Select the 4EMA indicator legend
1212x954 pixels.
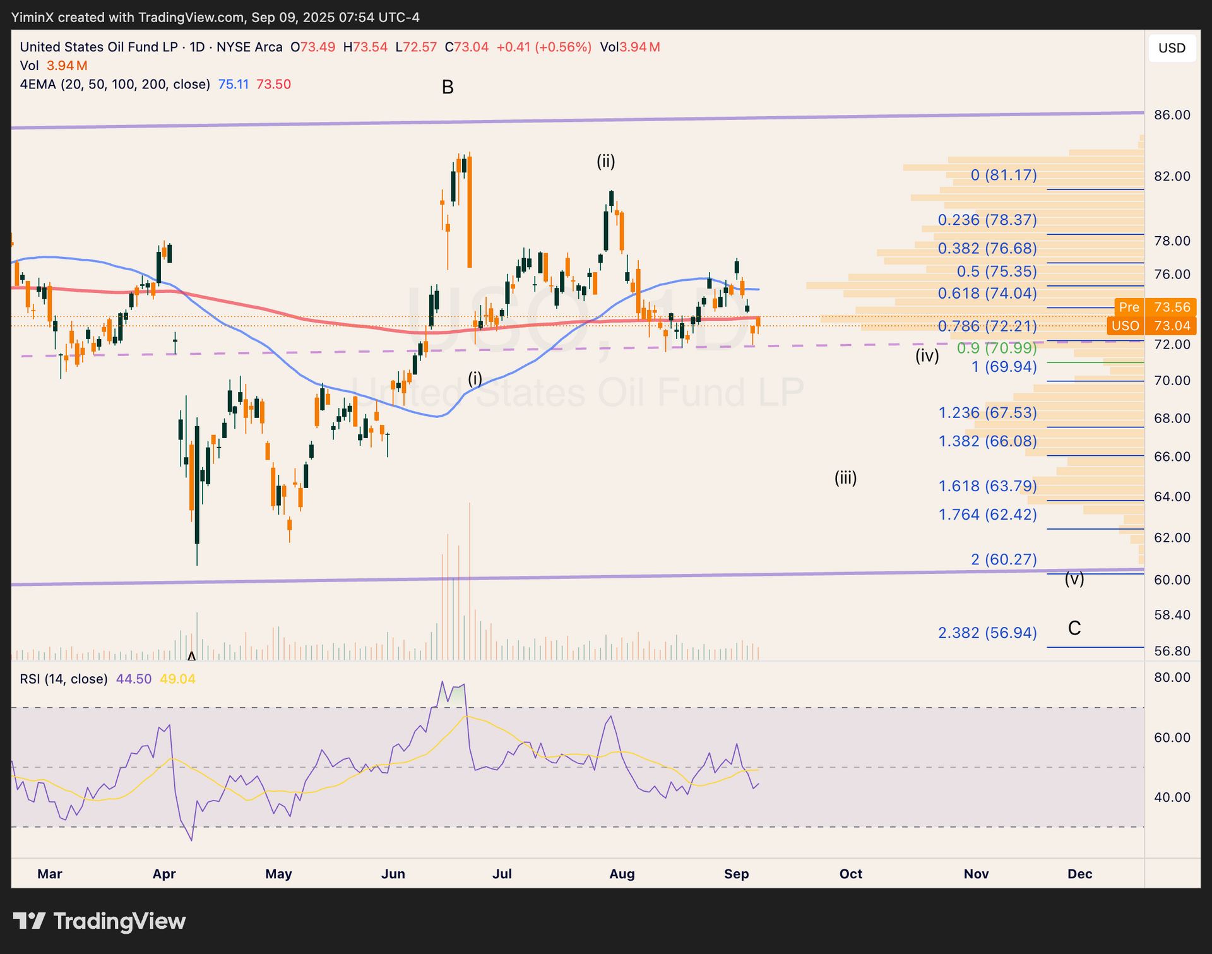point(114,84)
